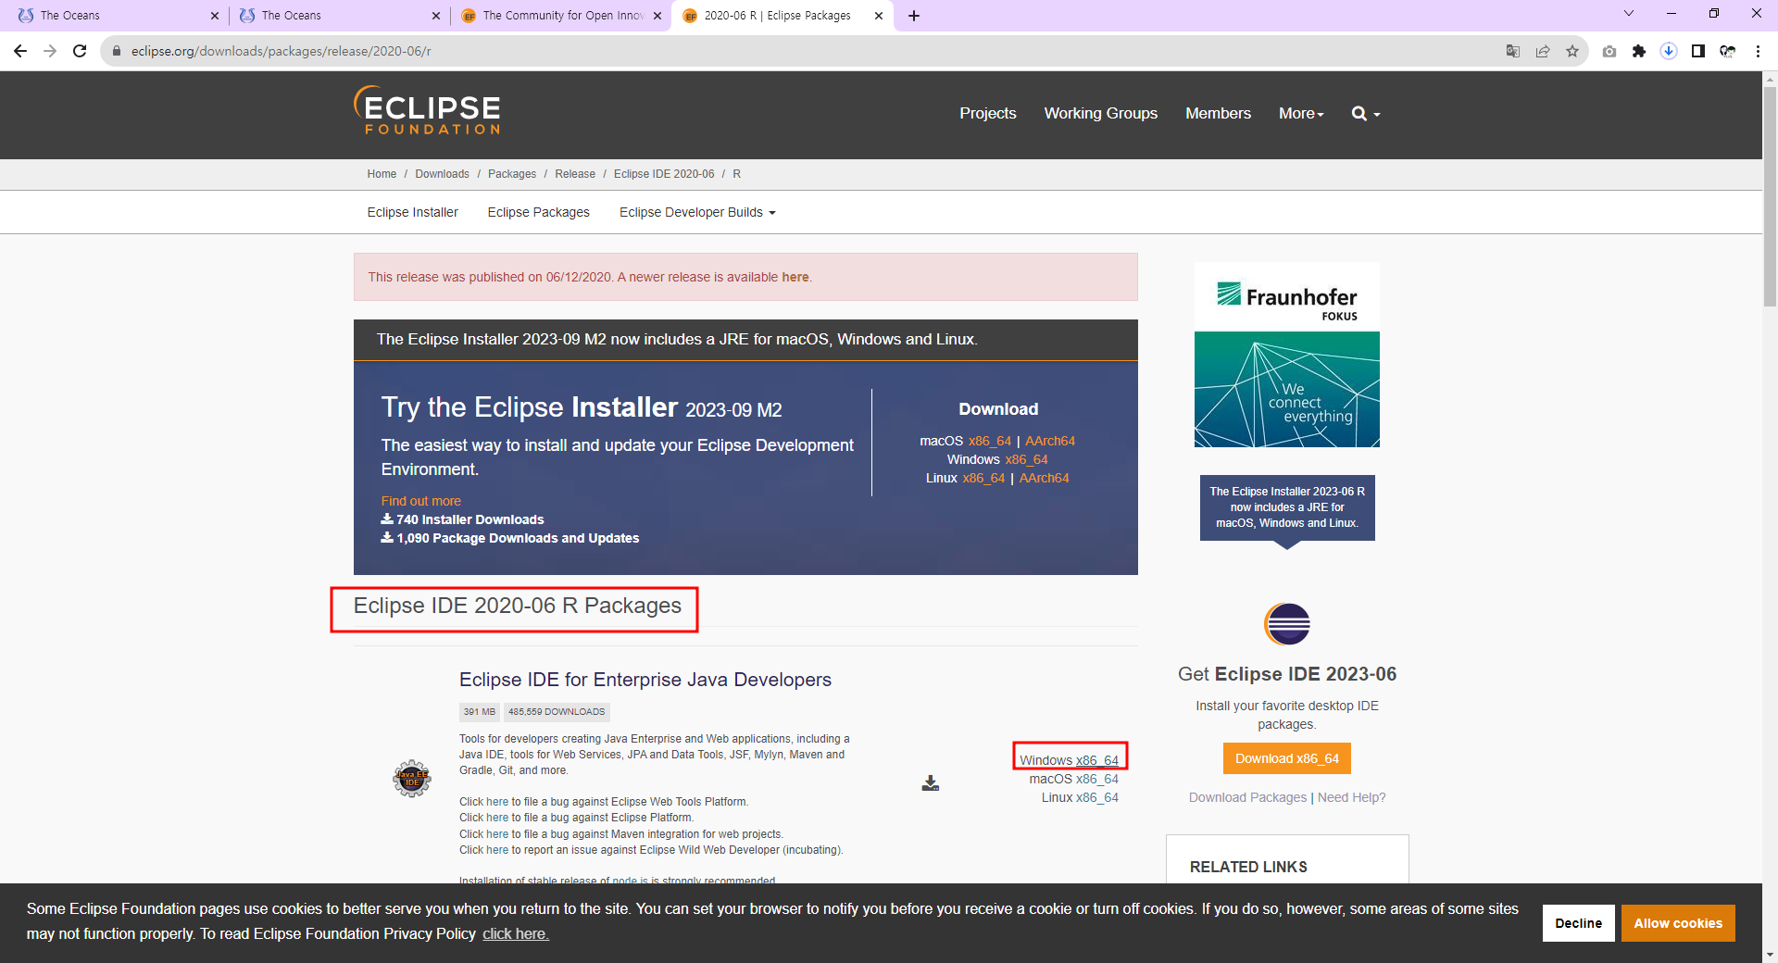The height and width of the screenshot is (963, 1778).
Task: Download installer for macOS AArch64
Action: [x=1050, y=441]
